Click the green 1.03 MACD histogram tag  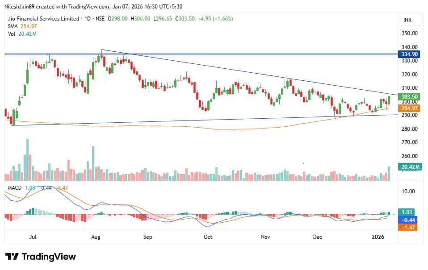(407, 212)
